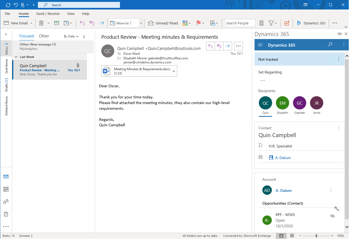Adjust the zoom slider in the status bar
Image resolution: width=349 pixels, height=239 pixels.
point(316,236)
